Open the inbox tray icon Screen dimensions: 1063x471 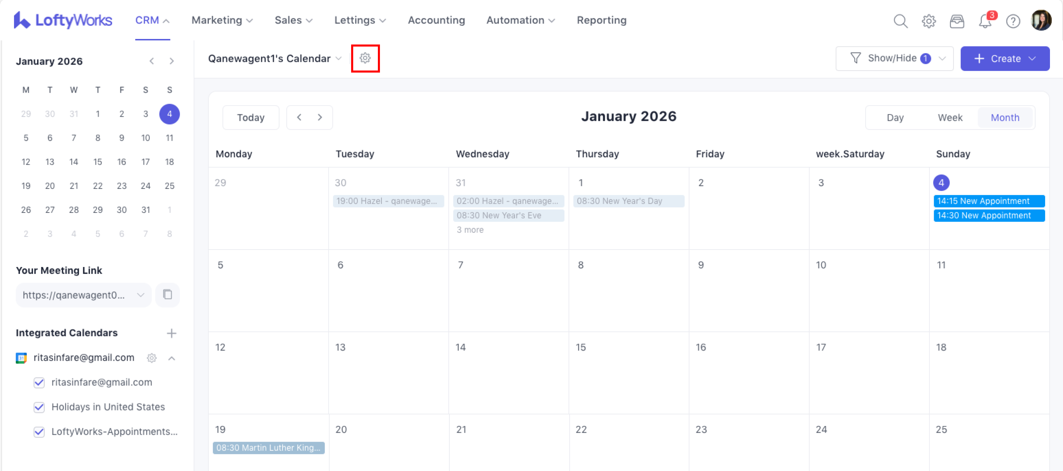tap(957, 21)
